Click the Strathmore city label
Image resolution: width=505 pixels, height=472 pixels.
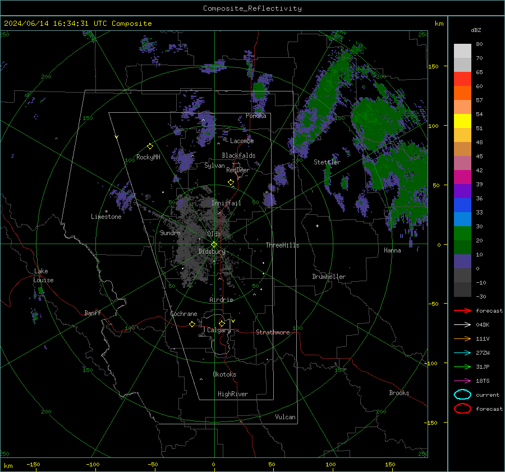point(273,332)
